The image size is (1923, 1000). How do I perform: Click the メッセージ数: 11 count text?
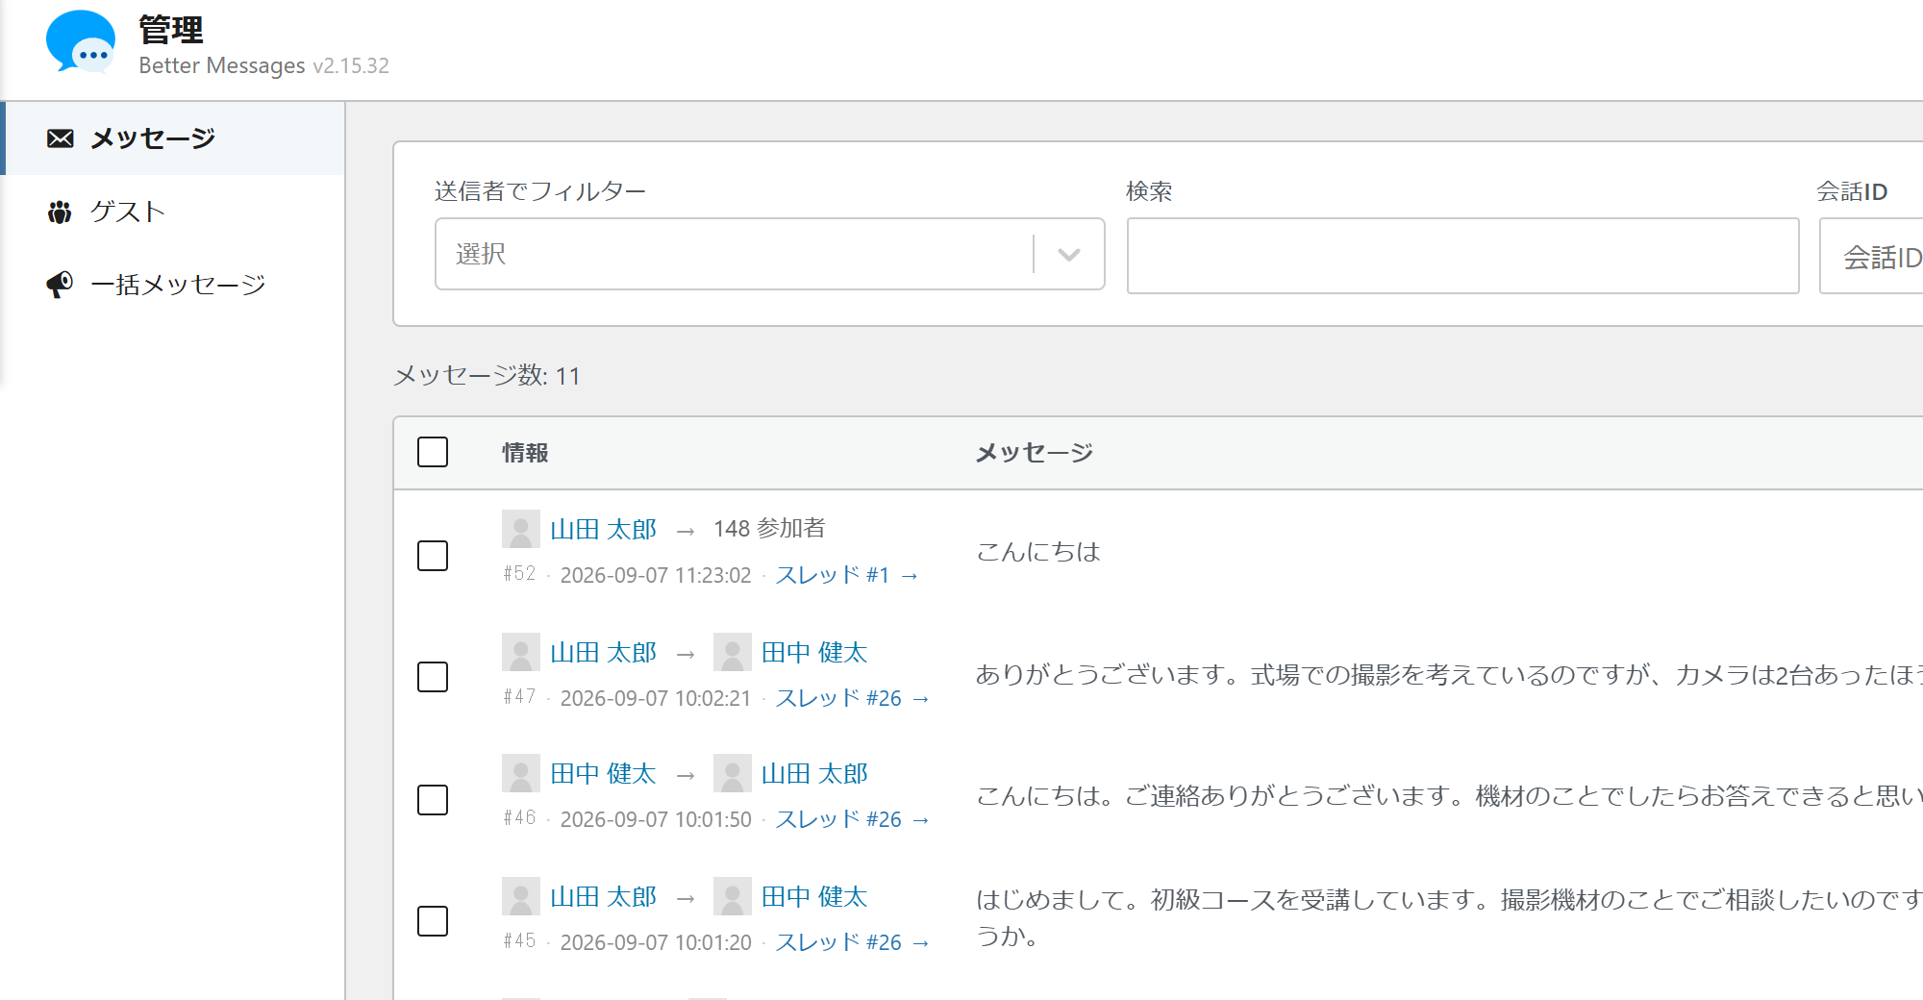click(487, 375)
